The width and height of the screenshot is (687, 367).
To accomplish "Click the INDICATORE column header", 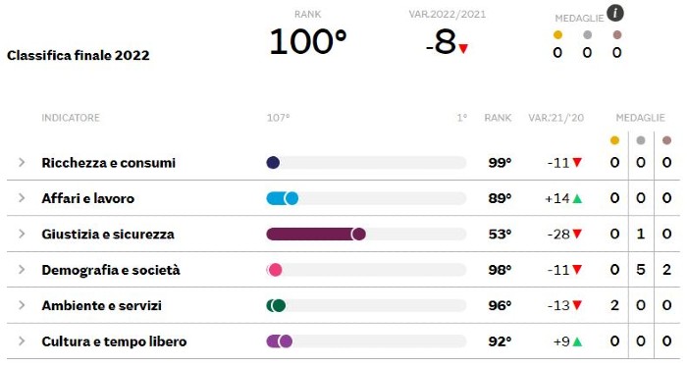I will coord(71,118).
